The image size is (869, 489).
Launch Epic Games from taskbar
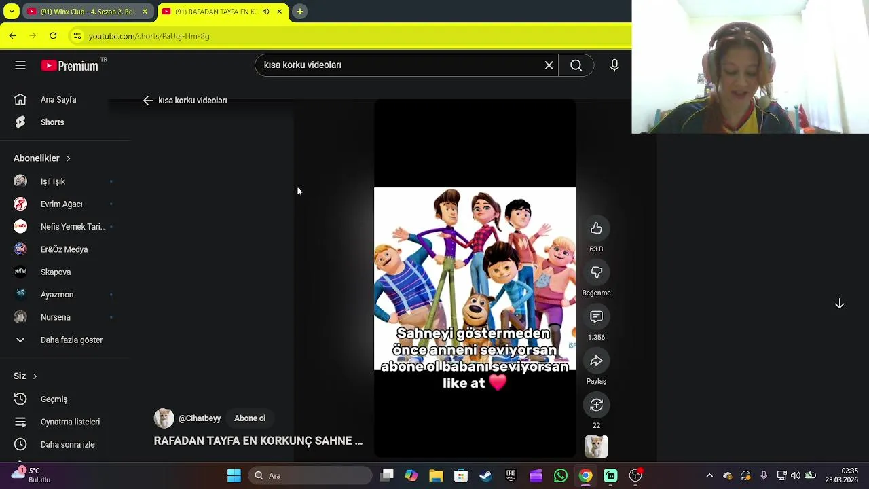pyautogui.click(x=511, y=476)
